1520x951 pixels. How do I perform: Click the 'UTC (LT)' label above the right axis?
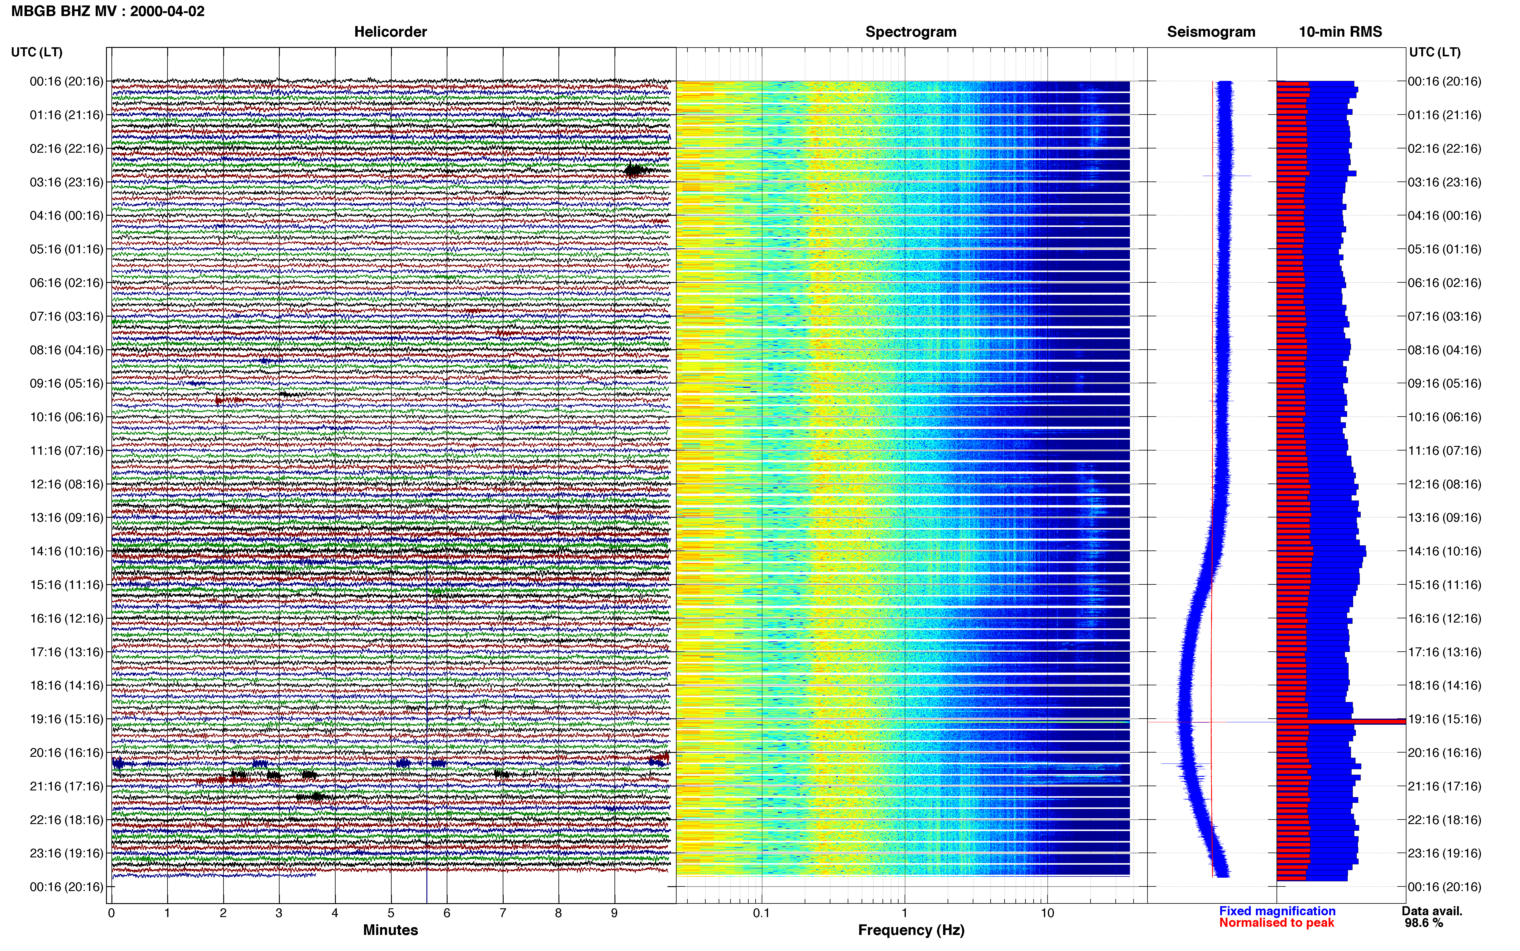pyautogui.click(x=1435, y=52)
